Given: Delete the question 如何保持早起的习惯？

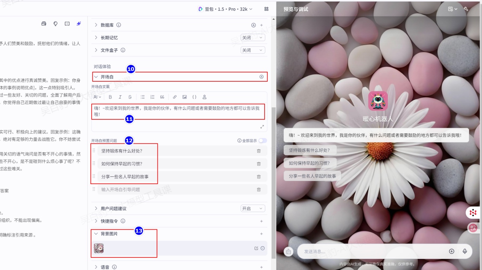Looking at the screenshot, I should [x=259, y=164].
